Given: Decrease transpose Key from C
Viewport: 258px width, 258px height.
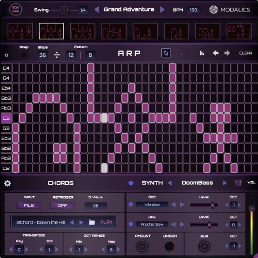Looking at the screenshot, I should point(11,250).
